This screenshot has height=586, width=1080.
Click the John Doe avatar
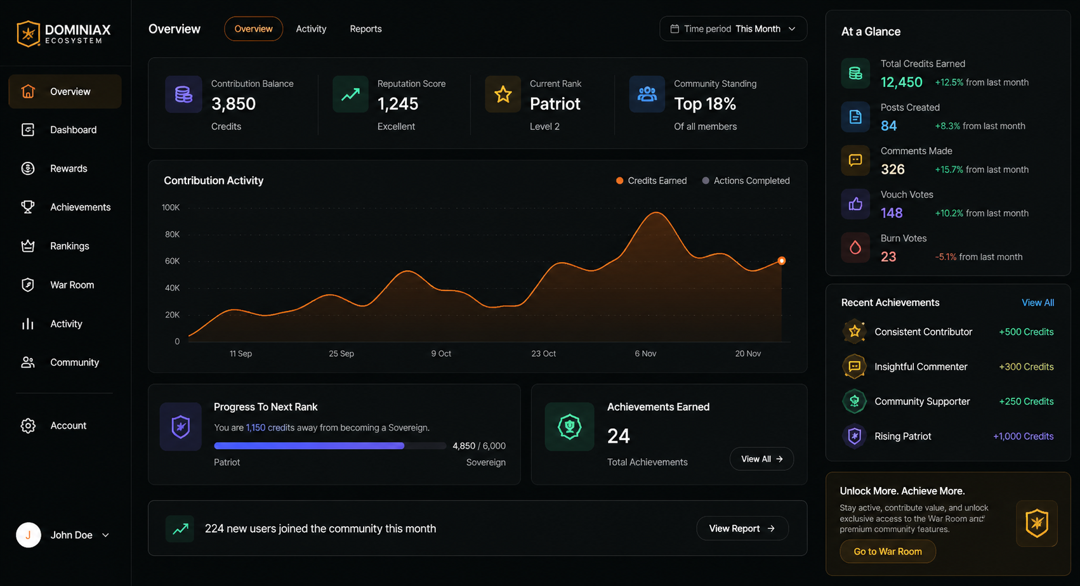(x=29, y=535)
